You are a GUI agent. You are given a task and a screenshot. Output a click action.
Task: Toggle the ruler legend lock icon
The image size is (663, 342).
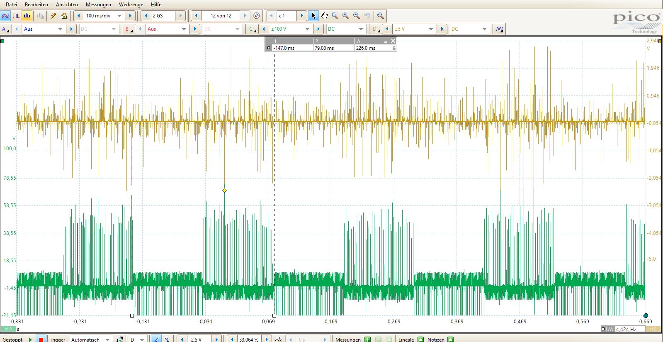394,48
